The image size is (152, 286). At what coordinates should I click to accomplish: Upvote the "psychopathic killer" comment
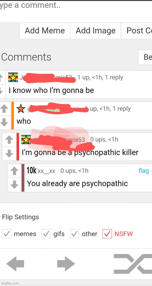pos(9,140)
